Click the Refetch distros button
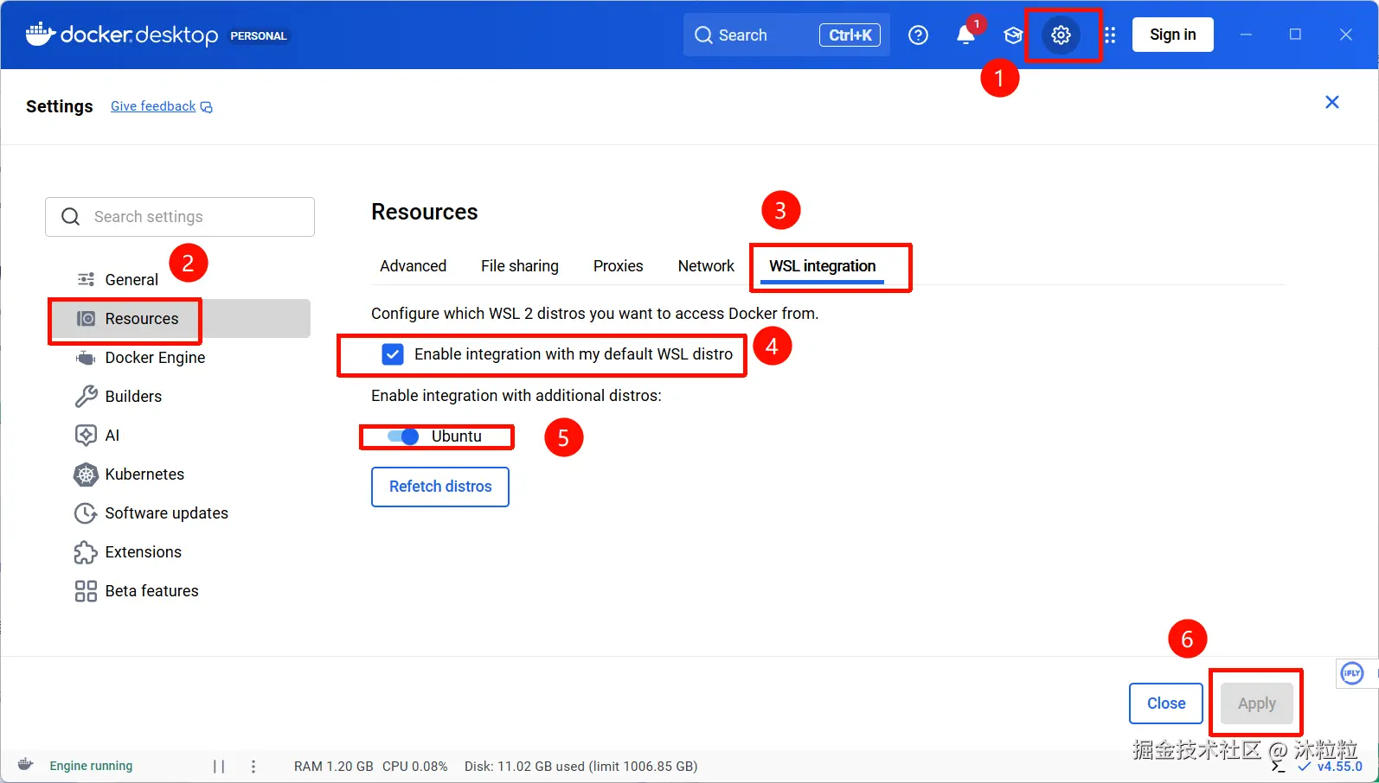Viewport: 1379px width, 783px height. (440, 487)
